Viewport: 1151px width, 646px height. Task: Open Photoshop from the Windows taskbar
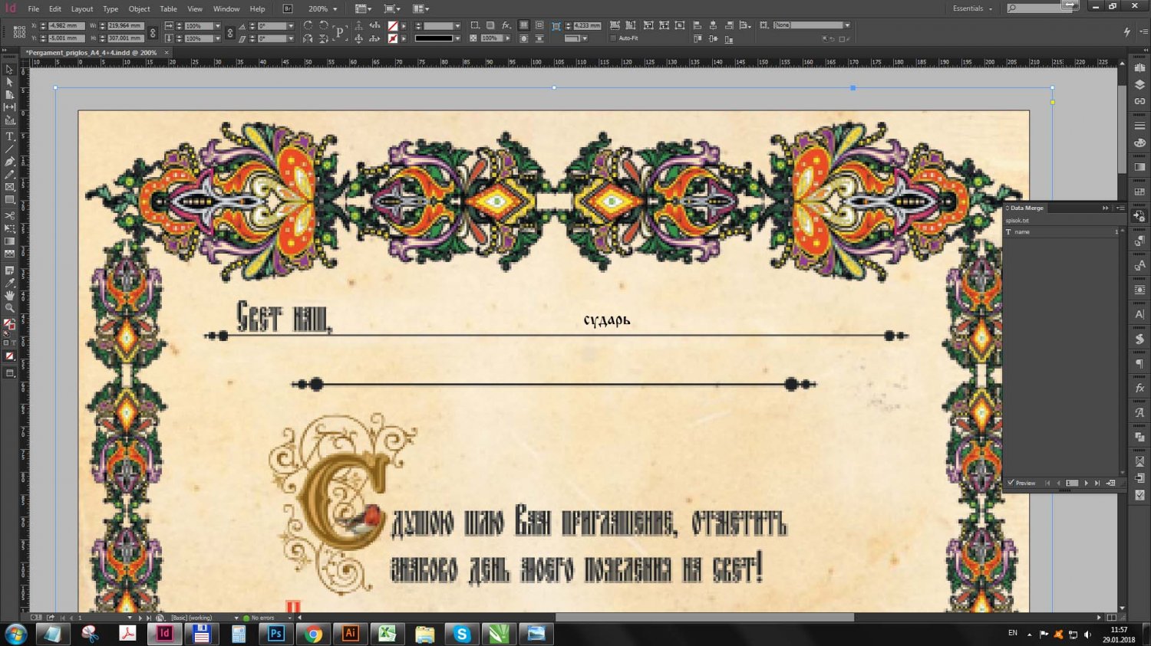276,634
